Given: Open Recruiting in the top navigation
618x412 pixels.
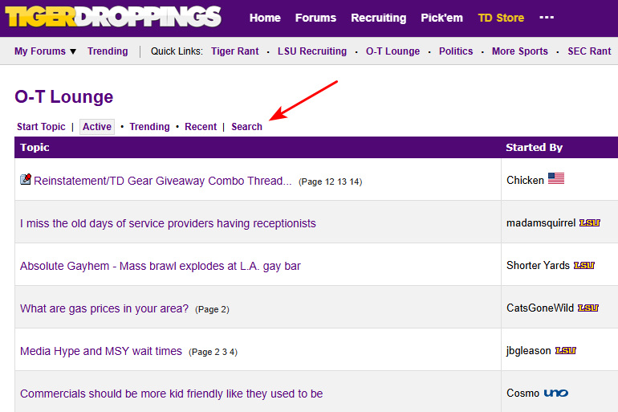Looking at the screenshot, I should click(378, 18).
